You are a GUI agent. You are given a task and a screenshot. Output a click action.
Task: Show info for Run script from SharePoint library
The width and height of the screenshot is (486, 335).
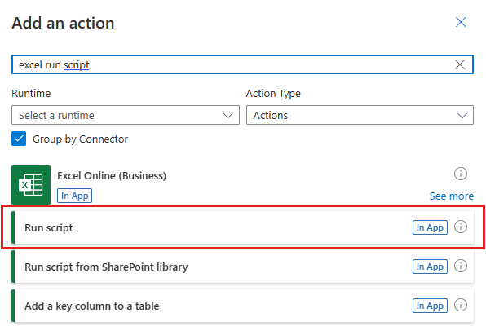click(461, 266)
